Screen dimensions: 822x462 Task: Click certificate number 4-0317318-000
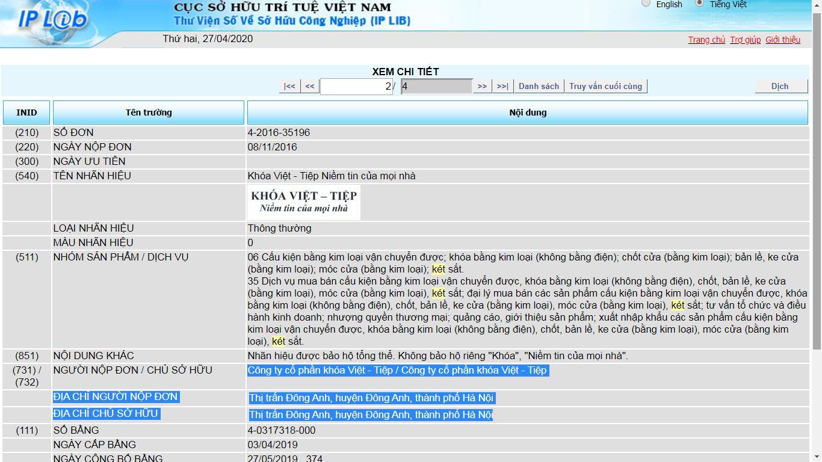pos(282,430)
